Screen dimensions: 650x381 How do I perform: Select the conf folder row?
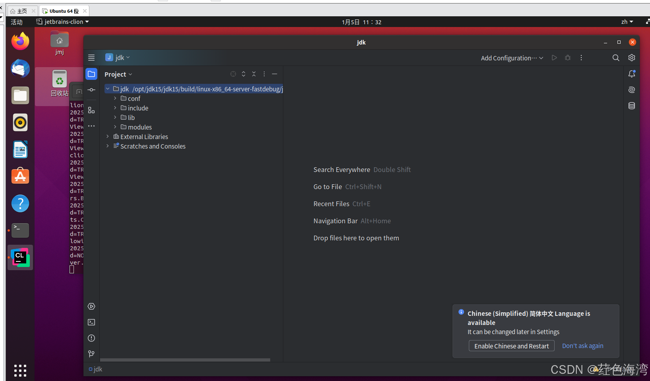(192, 98)
